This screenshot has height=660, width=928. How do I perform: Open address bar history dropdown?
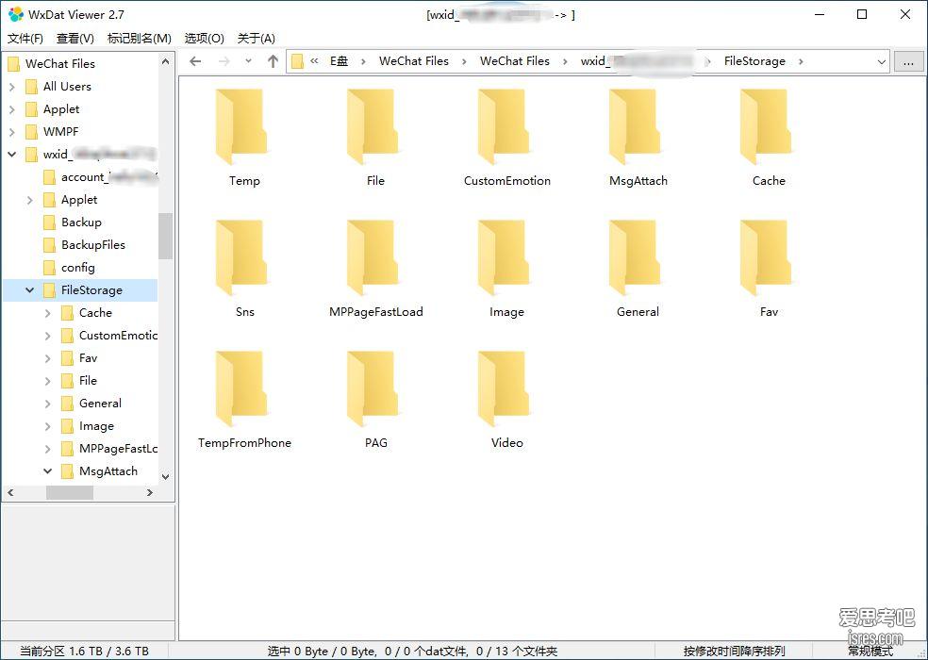[x=881, y=61]
